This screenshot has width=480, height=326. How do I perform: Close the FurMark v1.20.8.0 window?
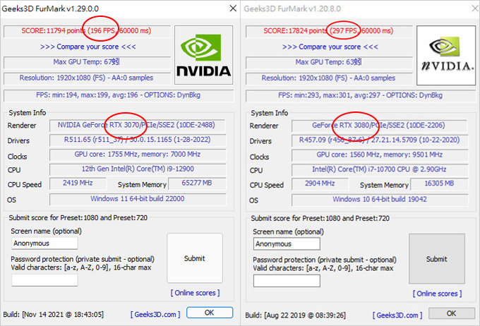click(475, 8)
